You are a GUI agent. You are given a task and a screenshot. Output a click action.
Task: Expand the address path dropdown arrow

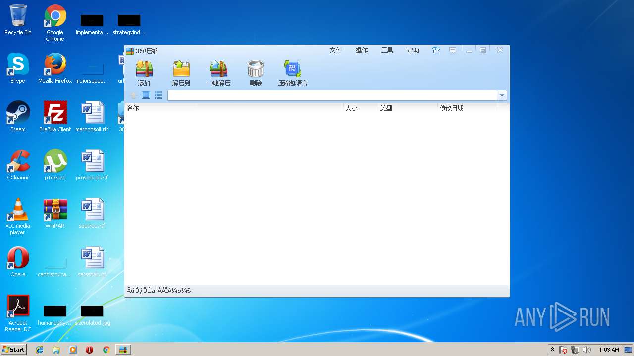[x=502, y=95]
